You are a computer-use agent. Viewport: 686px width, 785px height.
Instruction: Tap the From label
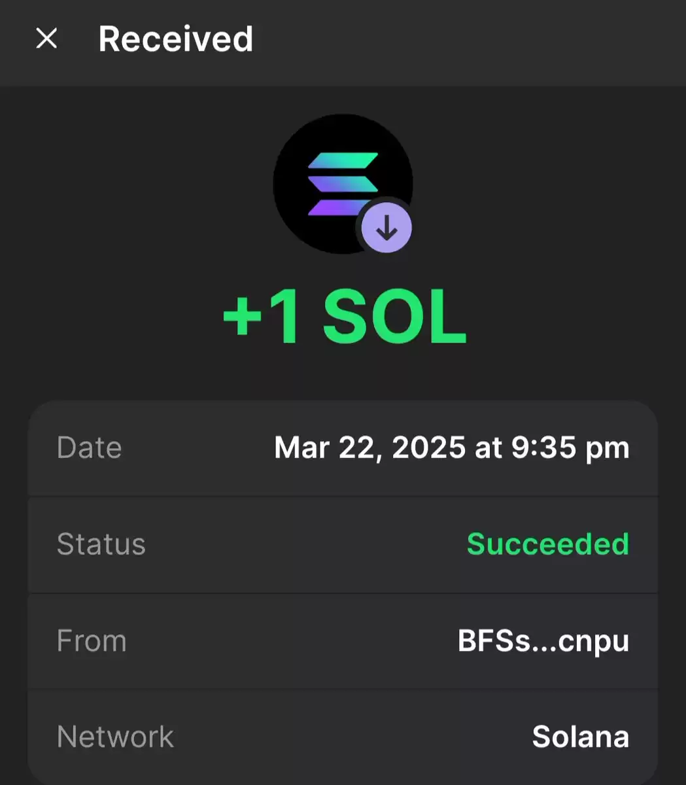tap(92, 640)
